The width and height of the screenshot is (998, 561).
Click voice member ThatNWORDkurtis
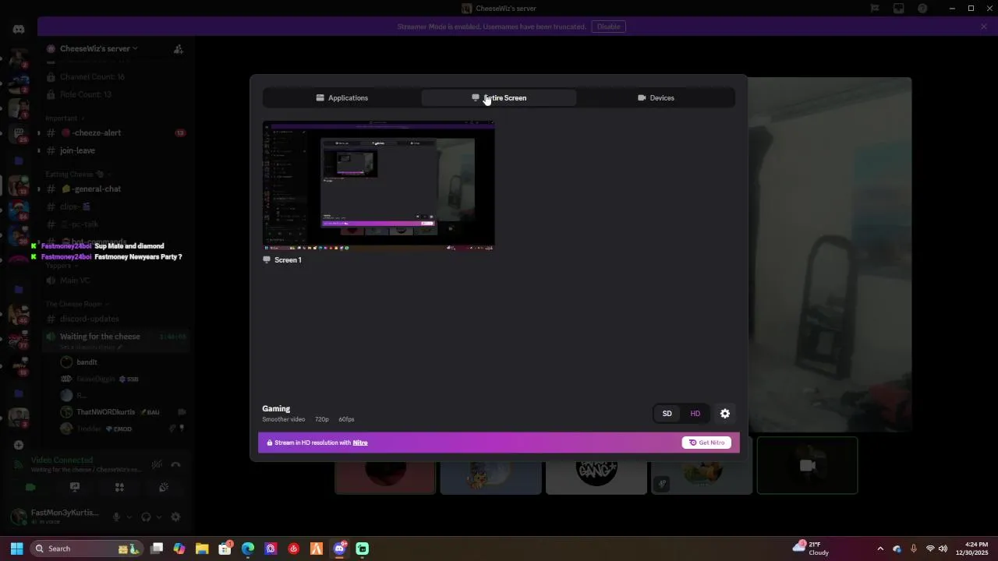(x=123, y=412)
